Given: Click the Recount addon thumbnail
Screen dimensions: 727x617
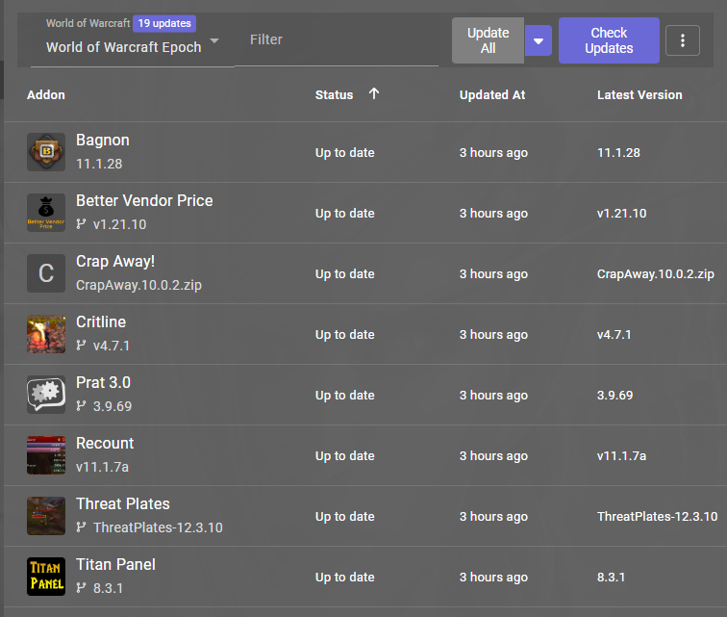Looking at the screenshot, I should coord(46,455).
